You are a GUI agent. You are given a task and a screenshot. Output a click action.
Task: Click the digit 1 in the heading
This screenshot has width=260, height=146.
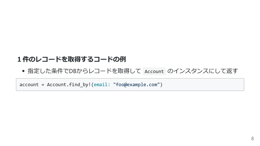[19, 59]
